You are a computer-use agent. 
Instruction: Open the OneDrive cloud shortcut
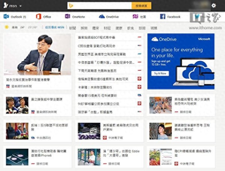(102, 16)
